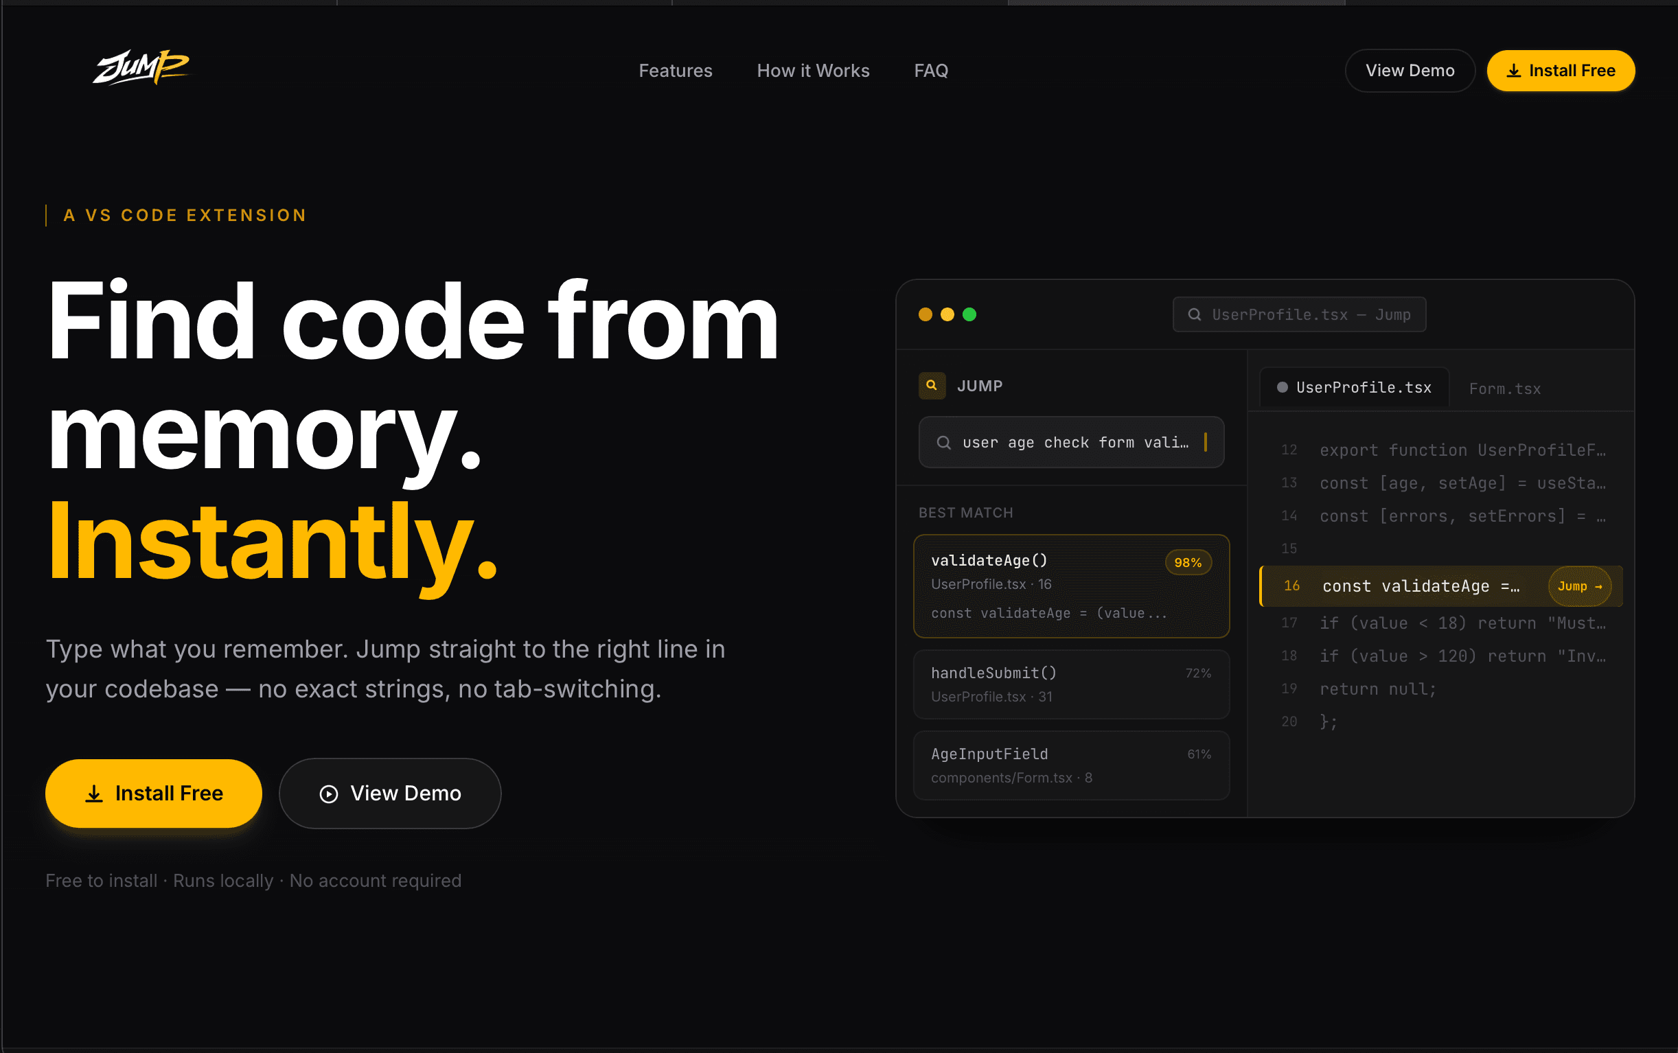Click the 72% score on handleSubmit()

[x=1198, y=673]
